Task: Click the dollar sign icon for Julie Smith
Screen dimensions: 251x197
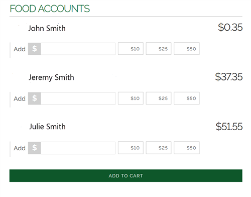Action: (x=35, y=148)
